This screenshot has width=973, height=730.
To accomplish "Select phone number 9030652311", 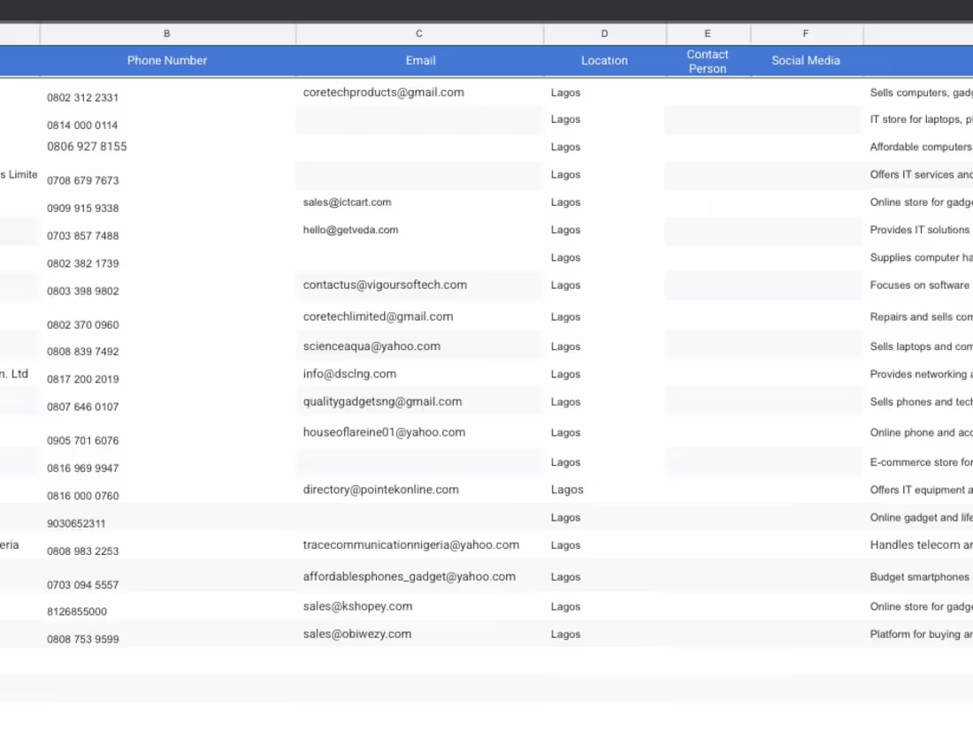I will click(76, 523).
